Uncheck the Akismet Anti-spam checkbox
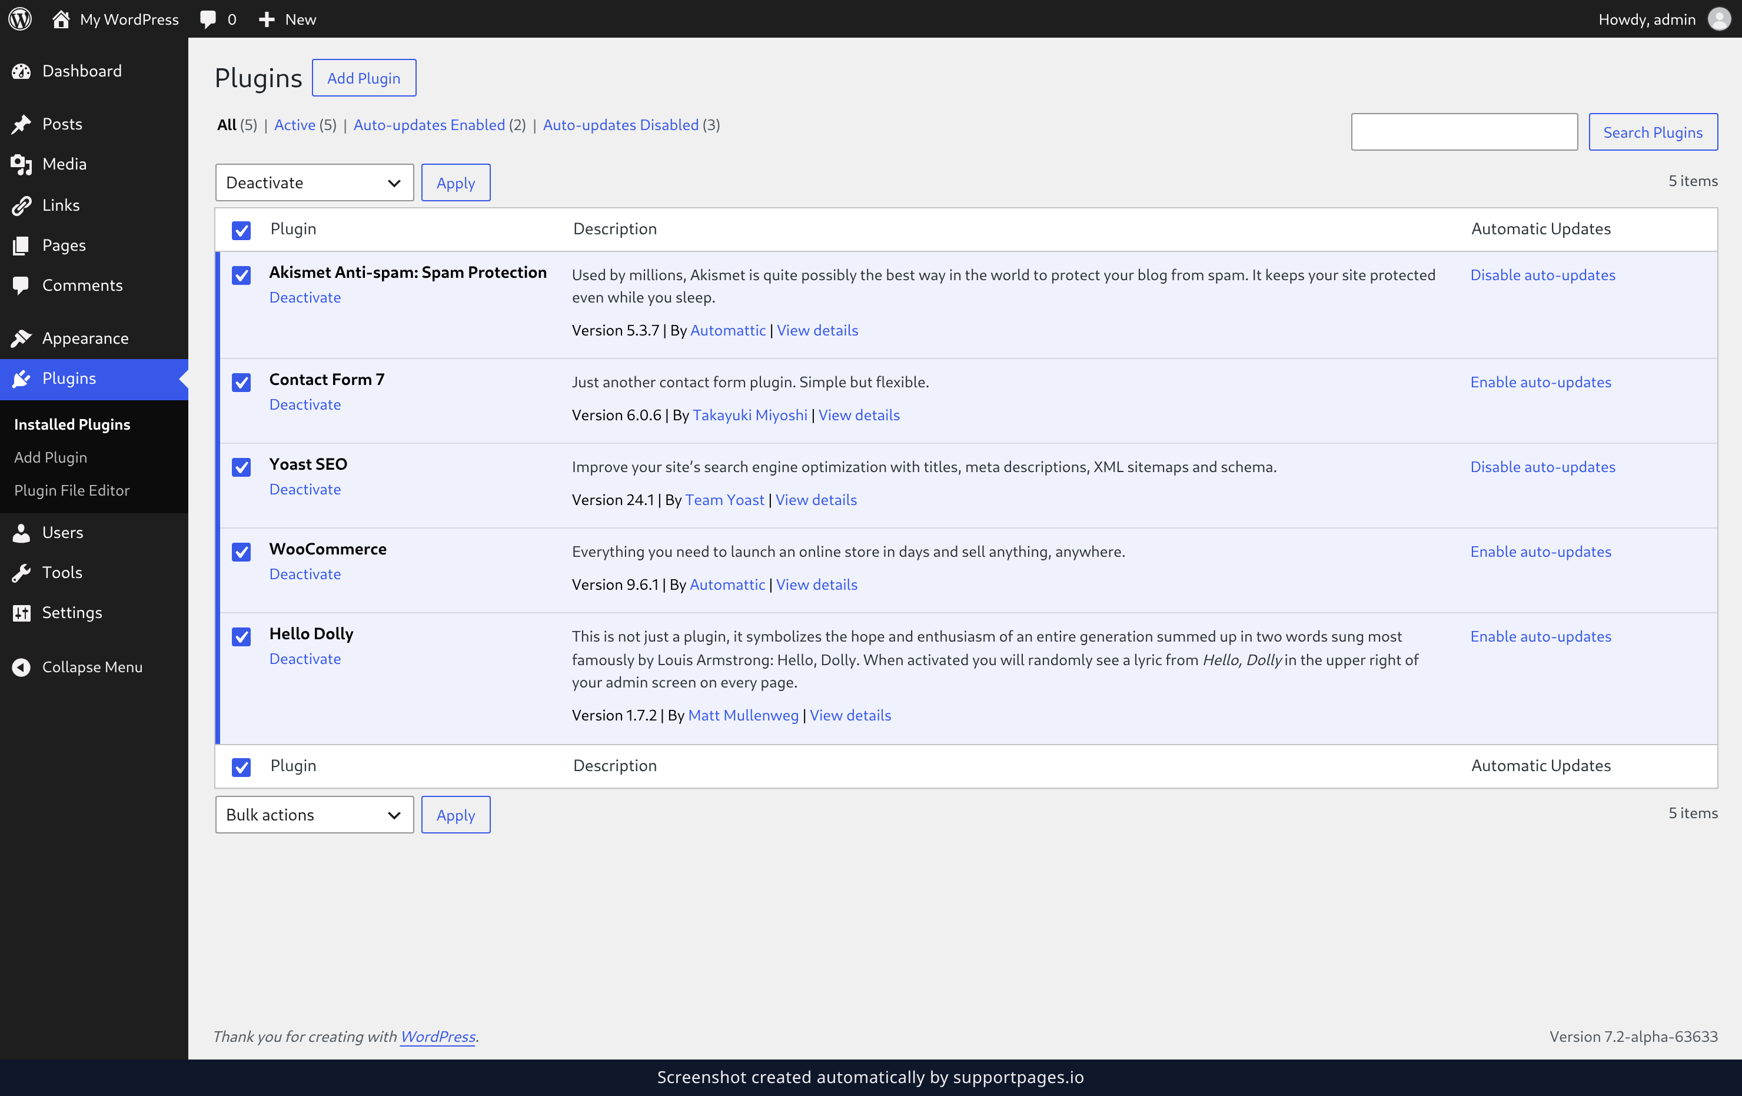Image resolution: width=1742 pixels, height=1096 pixels. (241, 275)
